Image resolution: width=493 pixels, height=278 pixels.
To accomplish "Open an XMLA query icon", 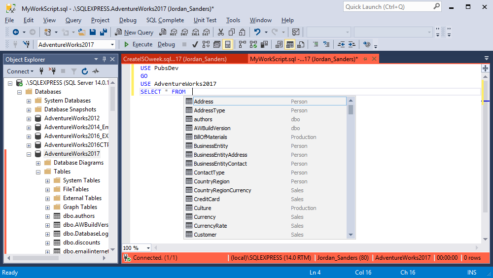I will [196, 32].
